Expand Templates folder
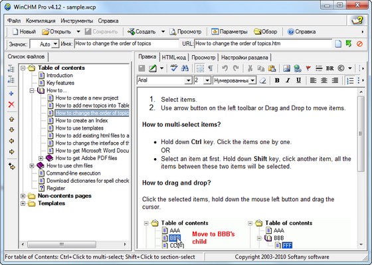 tap(23, 203)
